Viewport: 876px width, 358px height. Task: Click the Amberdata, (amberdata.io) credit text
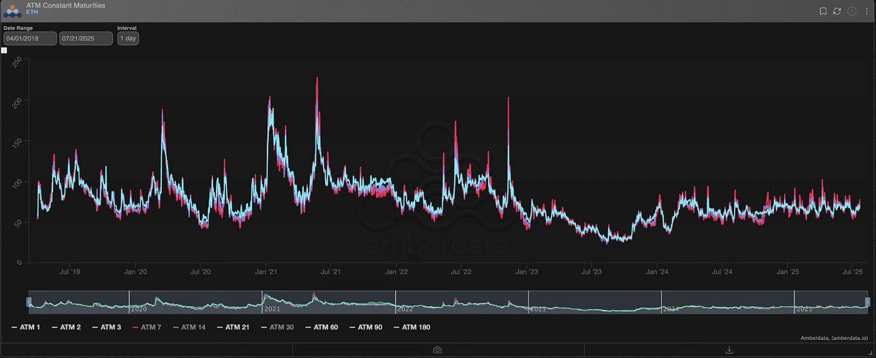click(834, 338)
